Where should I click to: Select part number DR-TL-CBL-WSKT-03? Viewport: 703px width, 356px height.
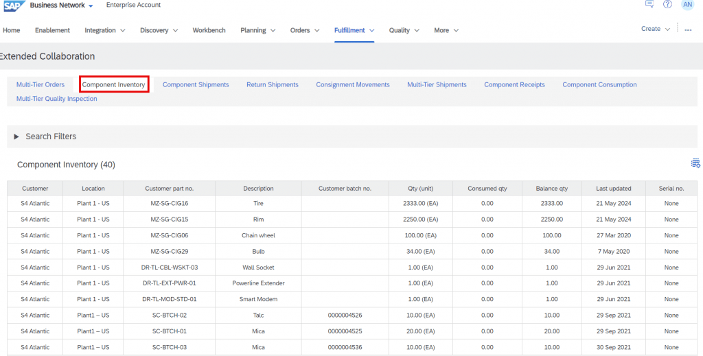click(x=170, y=268)
